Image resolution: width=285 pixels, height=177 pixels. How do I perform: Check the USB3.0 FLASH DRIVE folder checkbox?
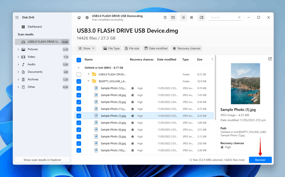pyautogui.click(x=79, y=74)
